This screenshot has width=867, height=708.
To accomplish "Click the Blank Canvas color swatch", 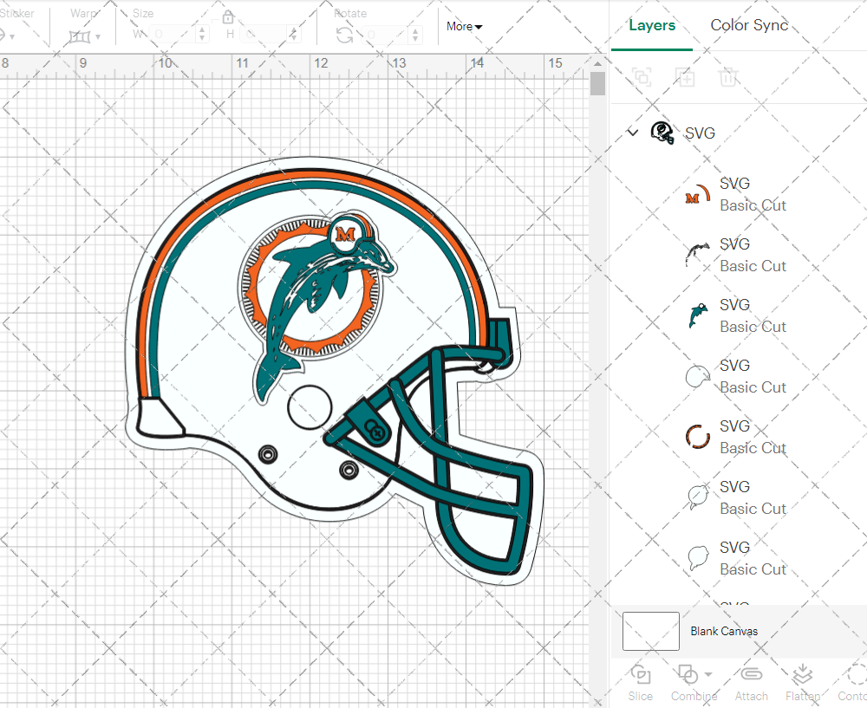I will (x=651, y=631).
